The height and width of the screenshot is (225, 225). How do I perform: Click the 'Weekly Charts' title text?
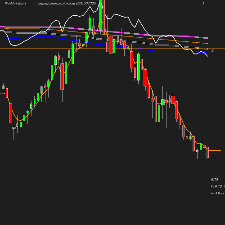pos(15,3)
